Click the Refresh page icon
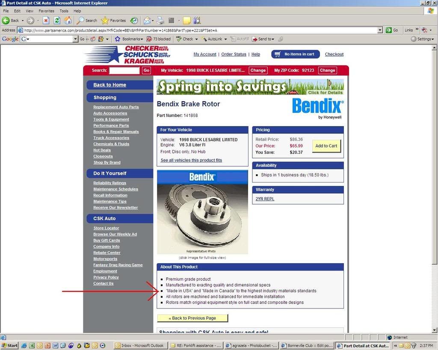 [57, 21]
